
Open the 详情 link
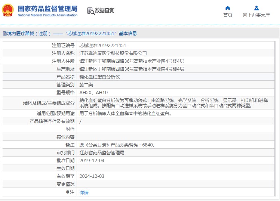[84, 193]
